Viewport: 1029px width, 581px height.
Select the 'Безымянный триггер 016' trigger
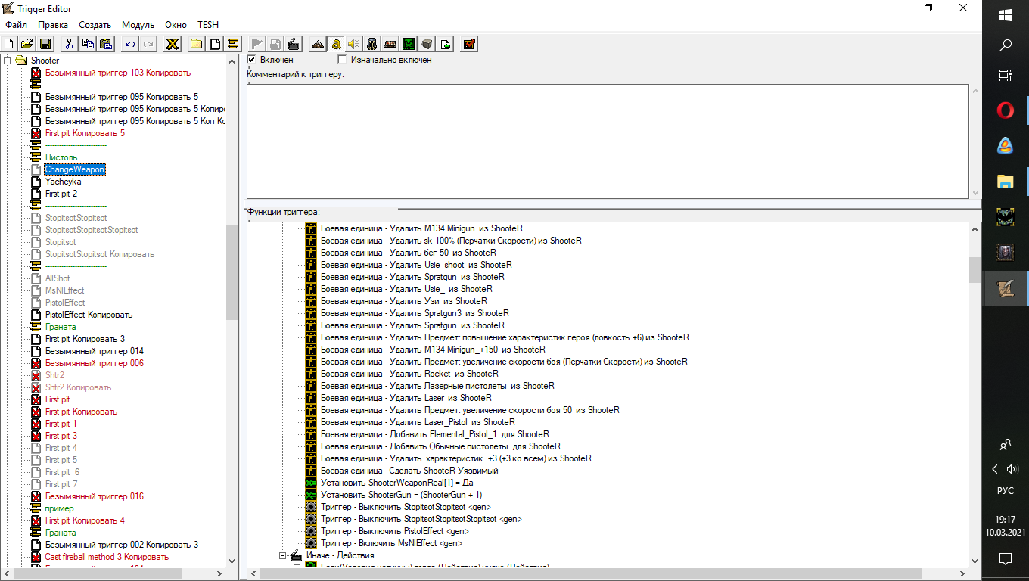click(95, 496)
